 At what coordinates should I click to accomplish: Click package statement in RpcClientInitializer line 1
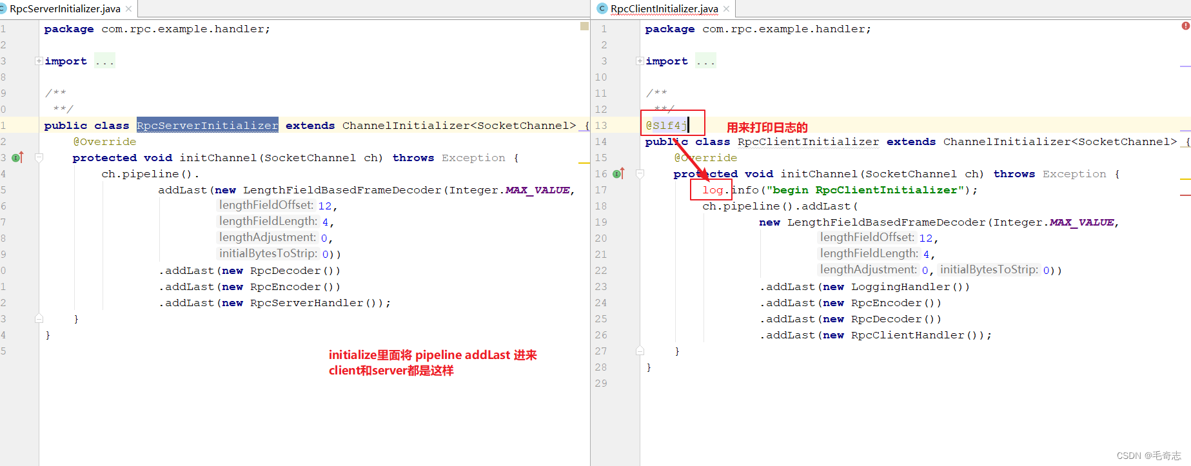tap(758, 29)
